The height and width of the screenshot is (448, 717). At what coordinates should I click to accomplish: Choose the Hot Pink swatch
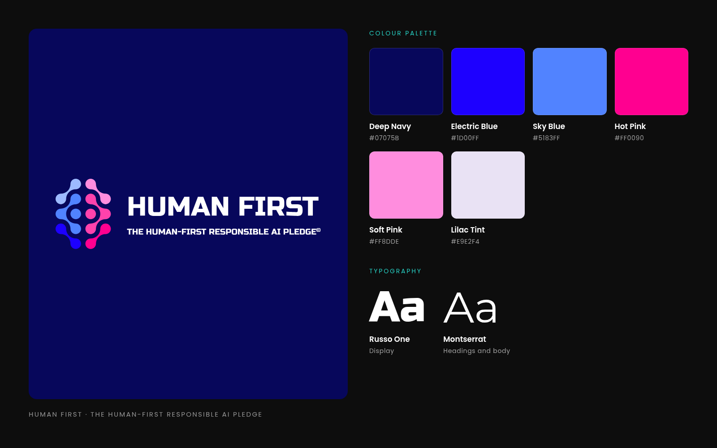tap(652, 82)
